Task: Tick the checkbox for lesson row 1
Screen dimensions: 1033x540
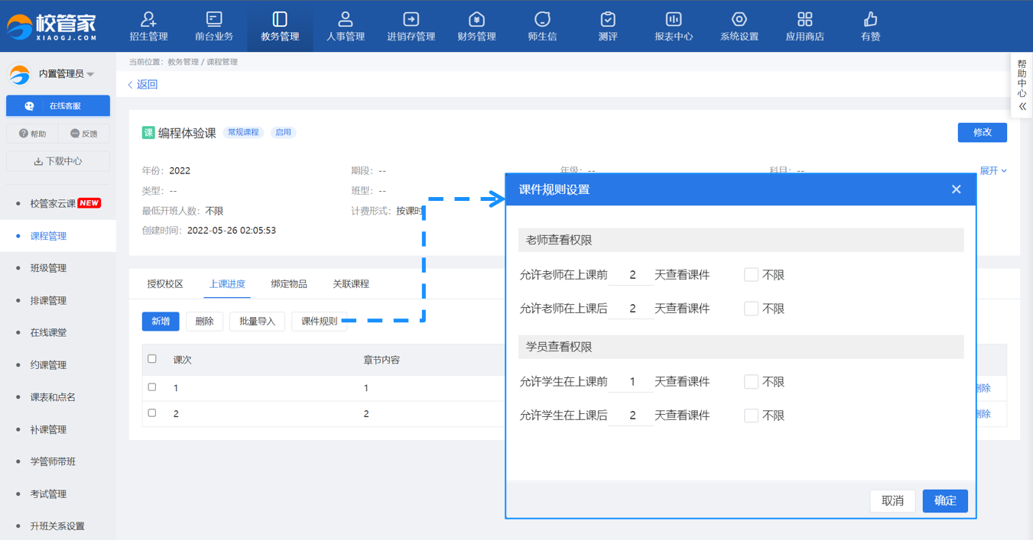Action: [x=152, y=387]
